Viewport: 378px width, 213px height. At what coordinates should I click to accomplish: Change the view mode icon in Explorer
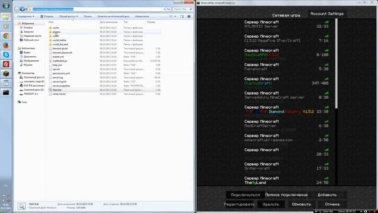[171, 17]
